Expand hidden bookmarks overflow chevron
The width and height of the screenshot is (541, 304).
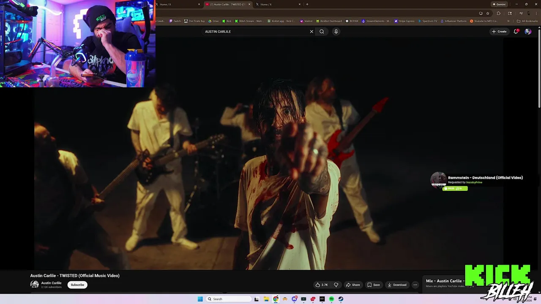point(508,21)
